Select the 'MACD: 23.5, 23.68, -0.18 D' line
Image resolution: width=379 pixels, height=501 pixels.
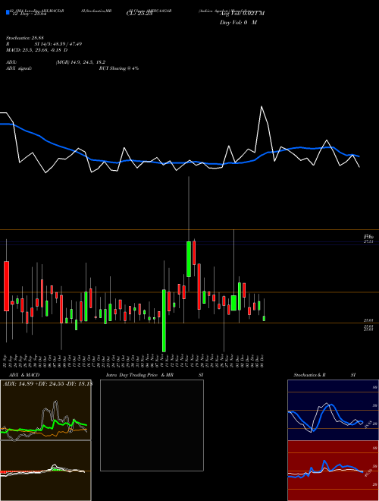point(36,50)
